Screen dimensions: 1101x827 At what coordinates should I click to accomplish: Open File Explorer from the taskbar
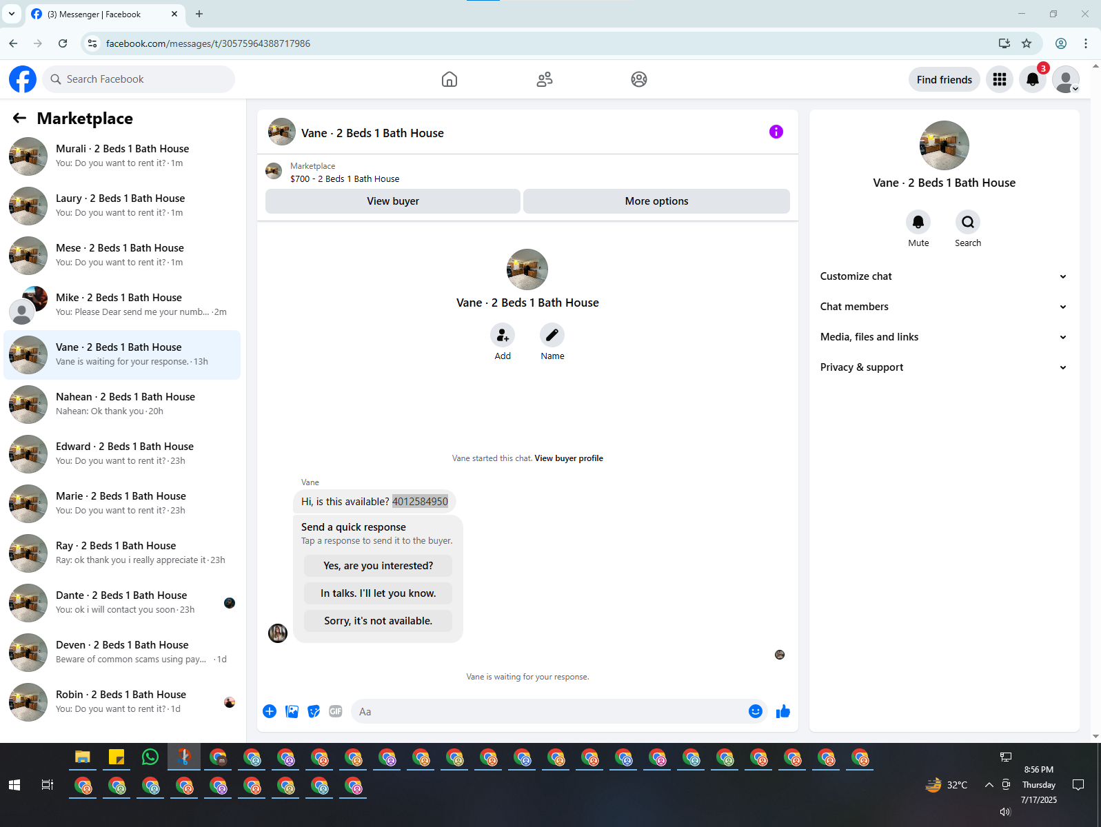tap(83, 757)
